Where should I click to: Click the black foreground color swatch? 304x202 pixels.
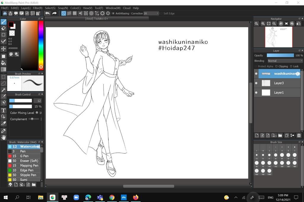(x=11, y=24)
